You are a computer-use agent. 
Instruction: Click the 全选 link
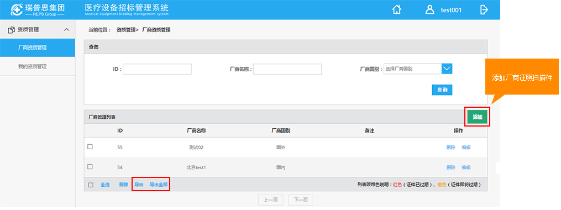pyautogui.click(x=105, y=185)
